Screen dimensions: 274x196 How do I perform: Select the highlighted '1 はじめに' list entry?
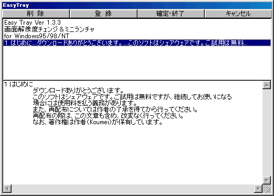tap(137, 43)
